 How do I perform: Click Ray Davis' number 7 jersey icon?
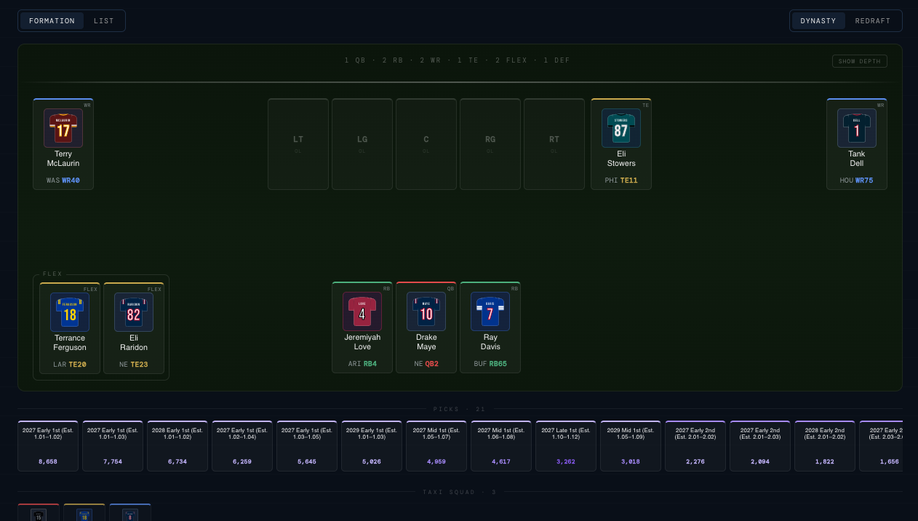pos(490,311)
